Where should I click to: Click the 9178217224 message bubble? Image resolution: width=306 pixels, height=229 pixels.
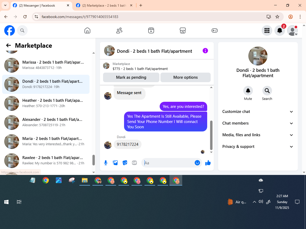(127, 144)
